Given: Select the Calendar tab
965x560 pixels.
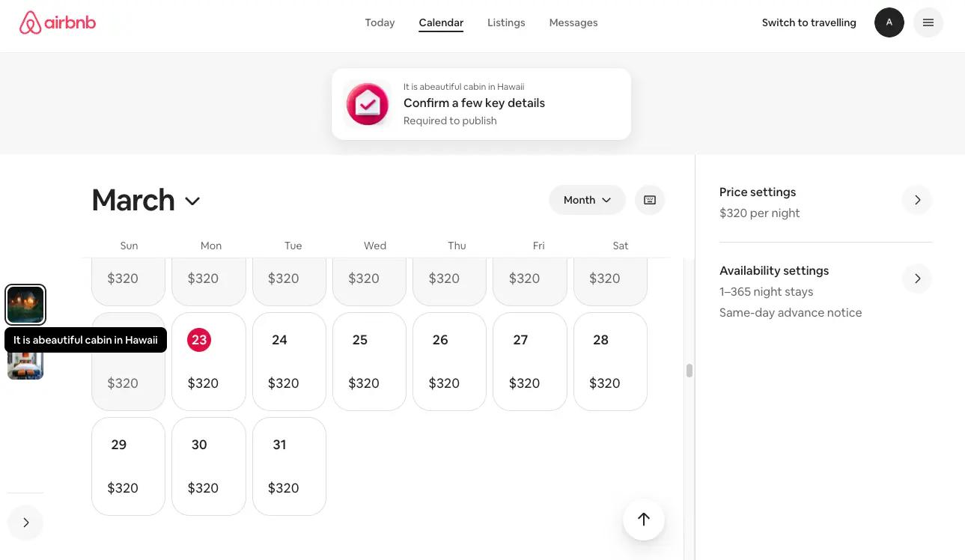Looking at the screenshot, I should [x=441, y=22].
